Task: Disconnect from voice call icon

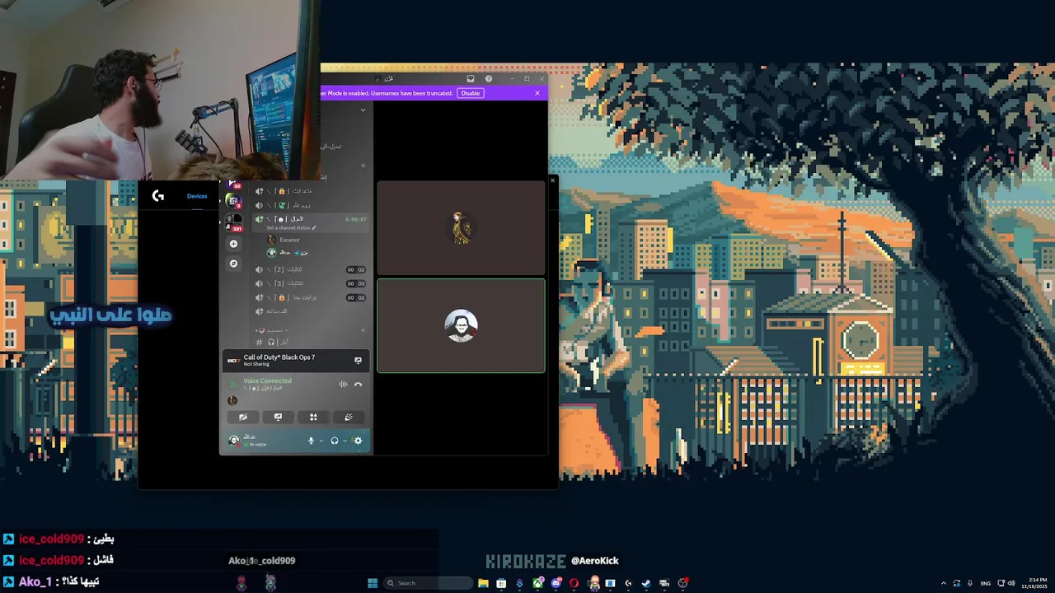Action: 358,385
